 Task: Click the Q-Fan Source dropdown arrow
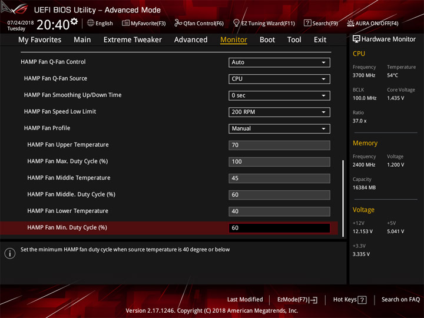pos(323,79)
